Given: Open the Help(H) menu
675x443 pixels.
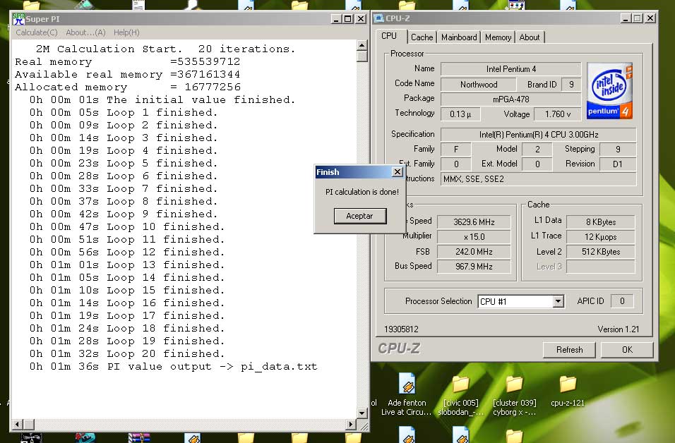Looking at the screenshot, I should click(126, 32).
